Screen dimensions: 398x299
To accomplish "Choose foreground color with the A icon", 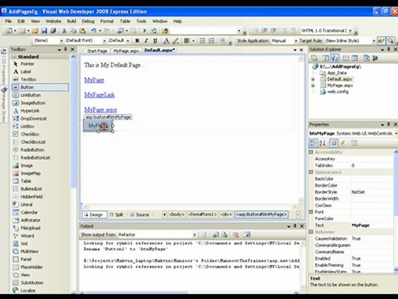I will pos(166,41).
